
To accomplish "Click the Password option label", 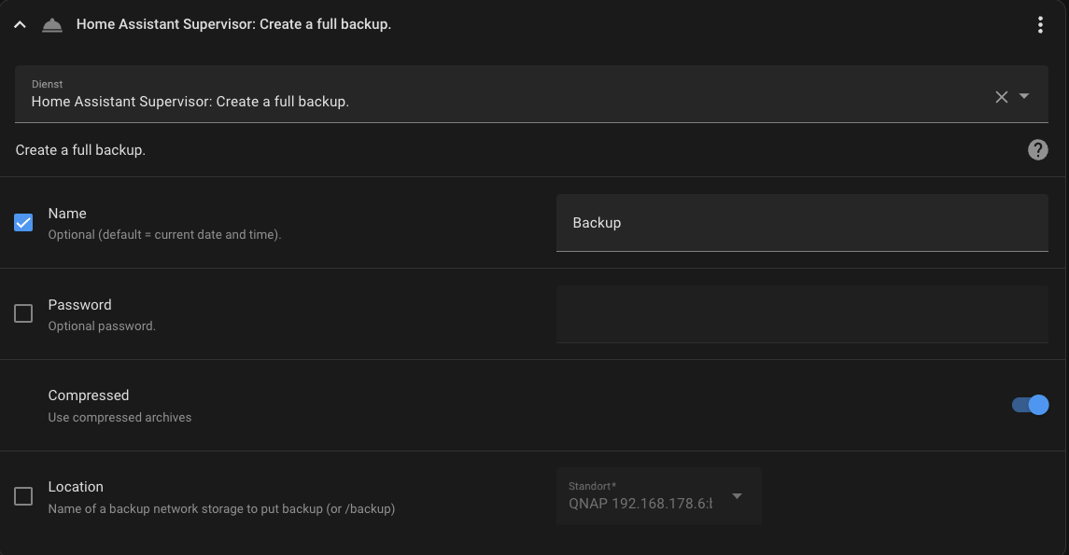I will [x=79, y=305].
